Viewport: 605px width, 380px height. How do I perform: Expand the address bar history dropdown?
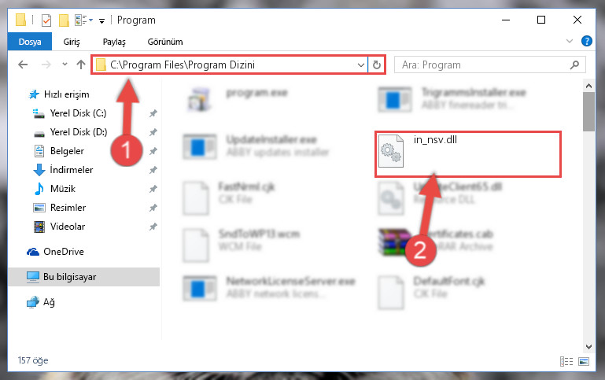tap(361, 65)
